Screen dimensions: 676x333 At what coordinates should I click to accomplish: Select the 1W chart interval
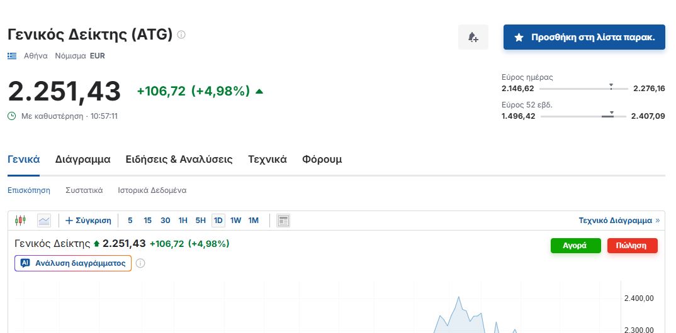[x=236, y=221]
